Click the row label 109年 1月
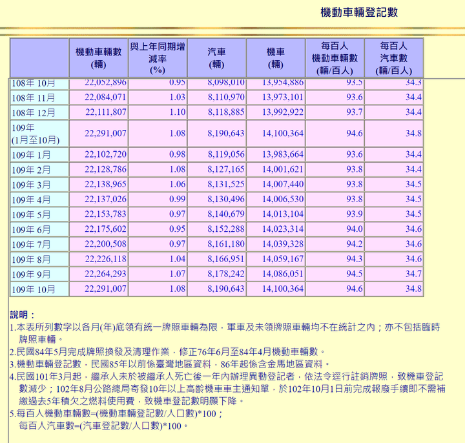The height and width of the screenshot is (443, 465). pyautogui.click(x=31, y=155)
